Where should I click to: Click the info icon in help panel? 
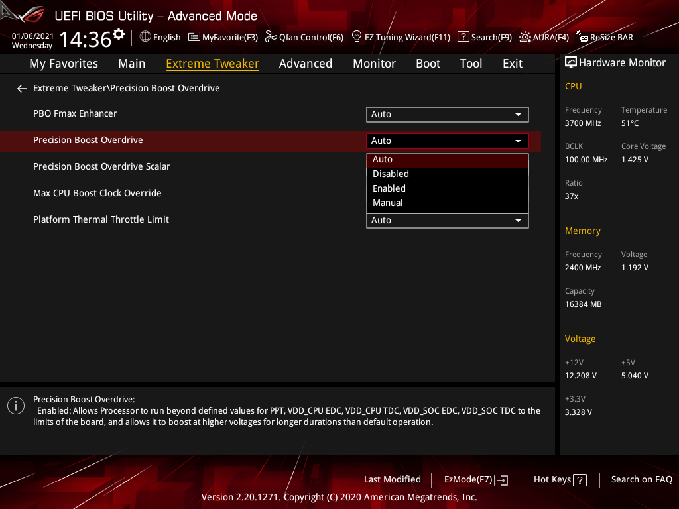(16, 406)
